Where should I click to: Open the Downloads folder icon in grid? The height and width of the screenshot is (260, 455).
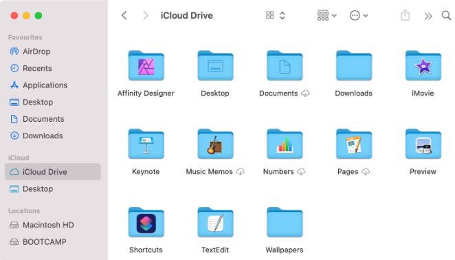pyautogui.click(x=354, y=65)
